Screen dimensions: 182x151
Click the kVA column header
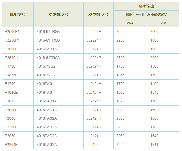click(x=130, y=23)
